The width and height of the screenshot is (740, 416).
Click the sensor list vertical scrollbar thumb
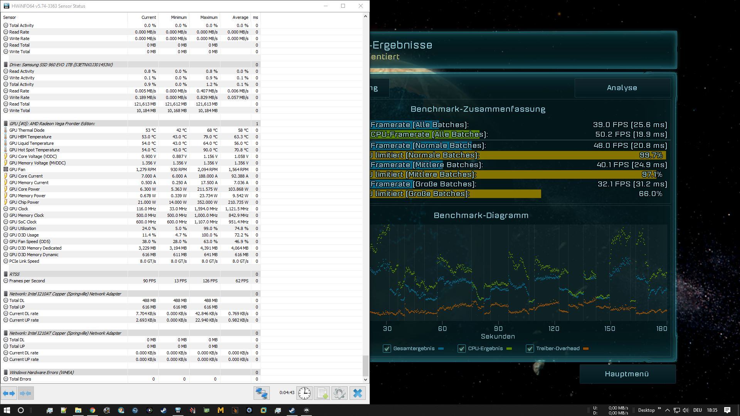(x=365, y=366)
